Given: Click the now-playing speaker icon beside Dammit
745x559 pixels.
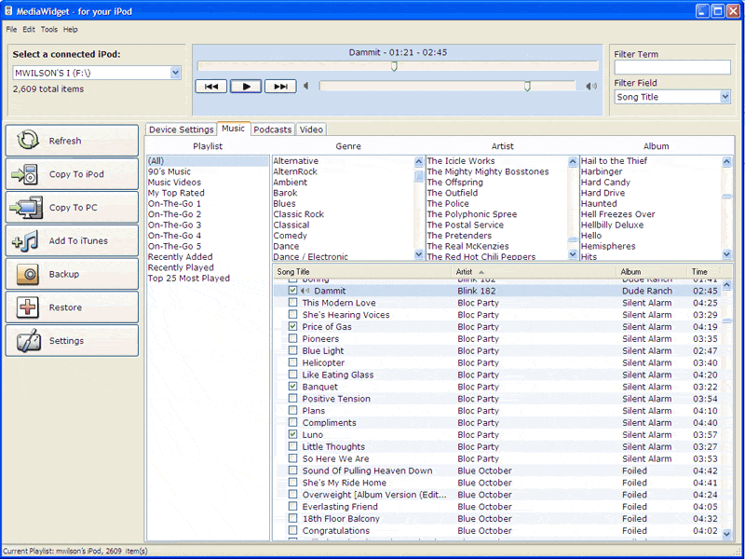Looking at the screenshot, I should click(305, 291).
